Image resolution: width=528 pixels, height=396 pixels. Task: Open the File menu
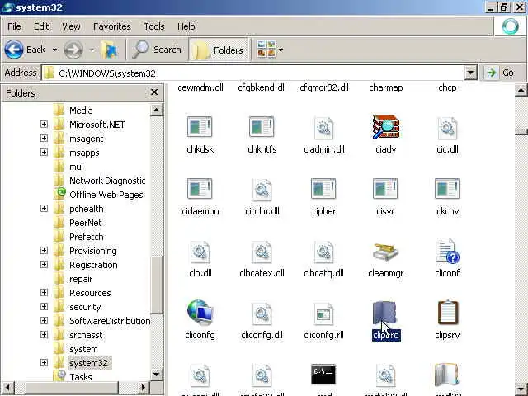(x=14, y=26)
